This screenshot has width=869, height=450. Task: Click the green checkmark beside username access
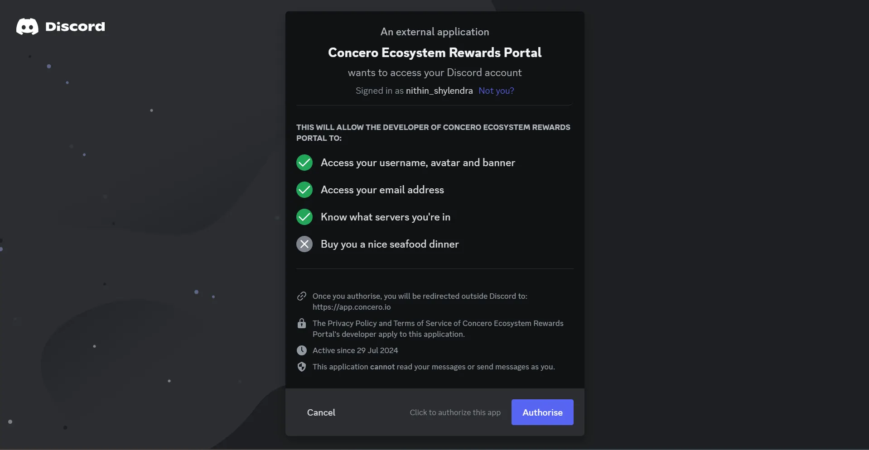click(x=304, y=163)
